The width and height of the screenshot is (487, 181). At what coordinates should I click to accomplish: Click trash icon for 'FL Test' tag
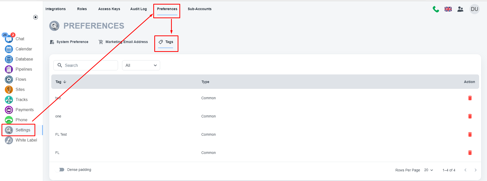click(x=470, y=134)
